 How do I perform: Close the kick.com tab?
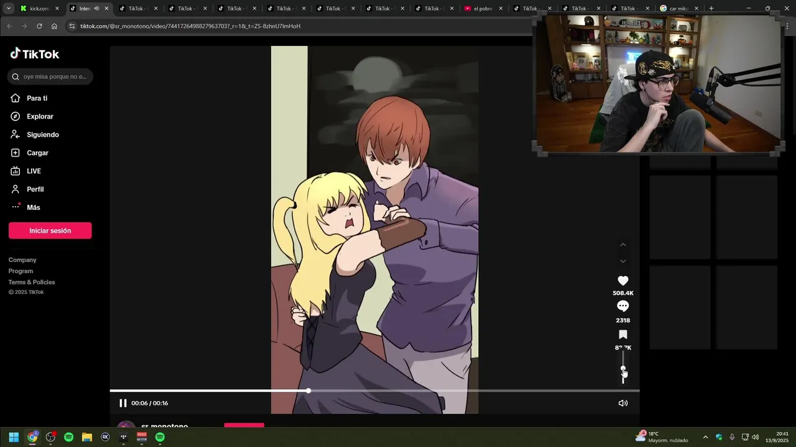click(x=57, y=9)
